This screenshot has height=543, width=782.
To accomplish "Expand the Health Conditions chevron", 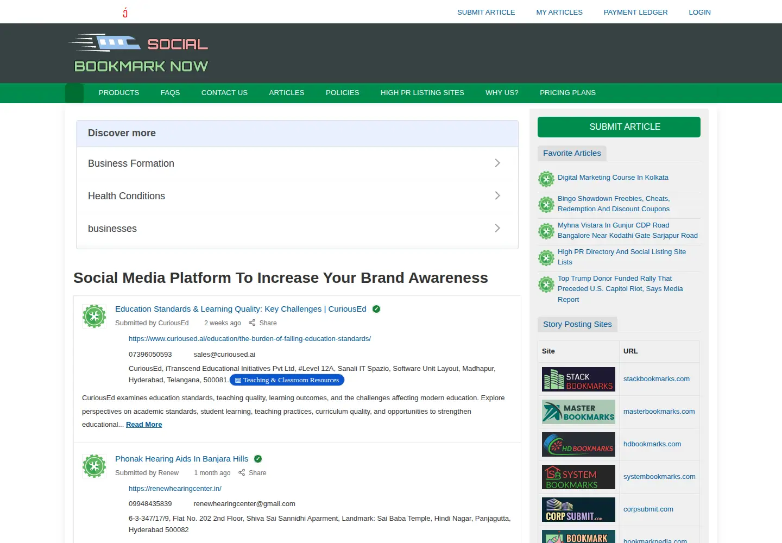I will pyautogui.click(x=497, y=195).
